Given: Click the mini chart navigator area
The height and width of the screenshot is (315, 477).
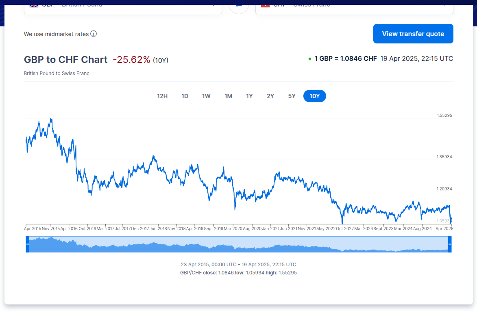Looking at the screenshot, I should (239, 245).
